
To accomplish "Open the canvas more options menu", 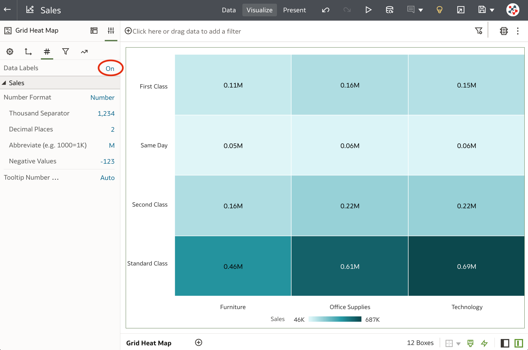I will (518, 31).
